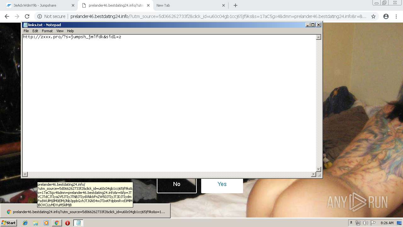Screen dimensions: 403x227
Task: Open the Opera taskbar icon
Action: coord(67,223)
